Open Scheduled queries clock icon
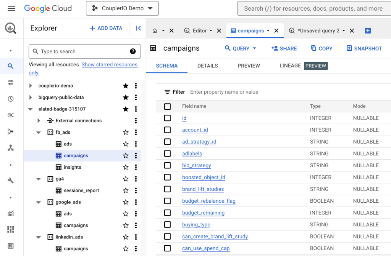 [x=10, y=99]
